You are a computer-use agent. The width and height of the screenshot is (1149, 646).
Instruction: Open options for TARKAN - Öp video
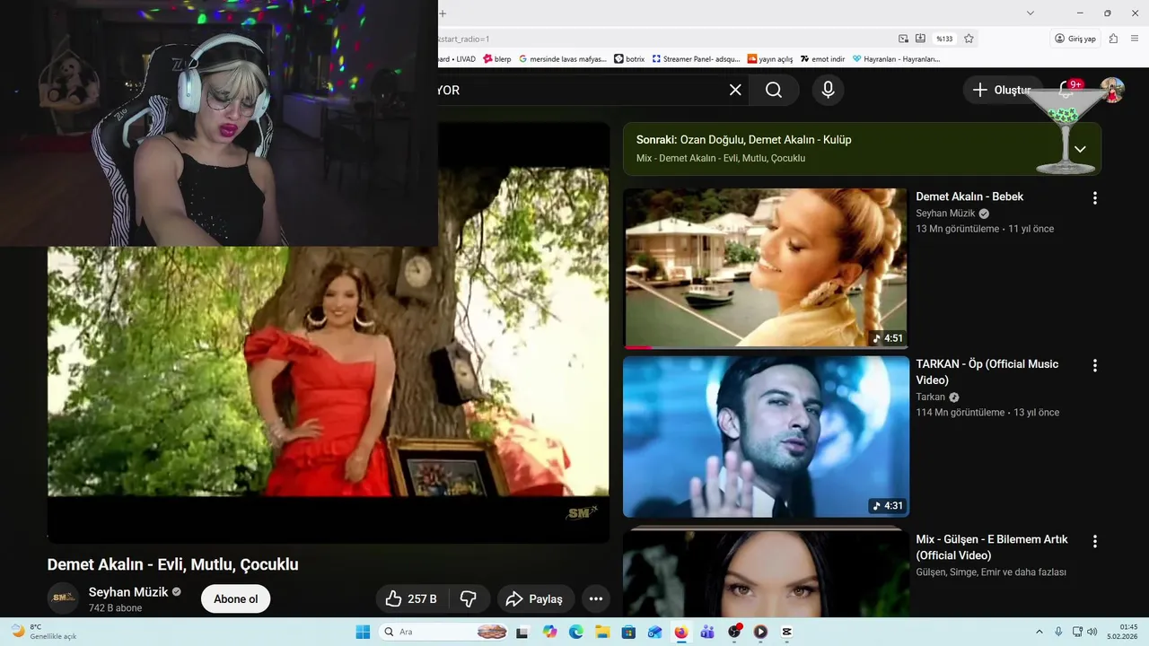(x=1094, y=365)
